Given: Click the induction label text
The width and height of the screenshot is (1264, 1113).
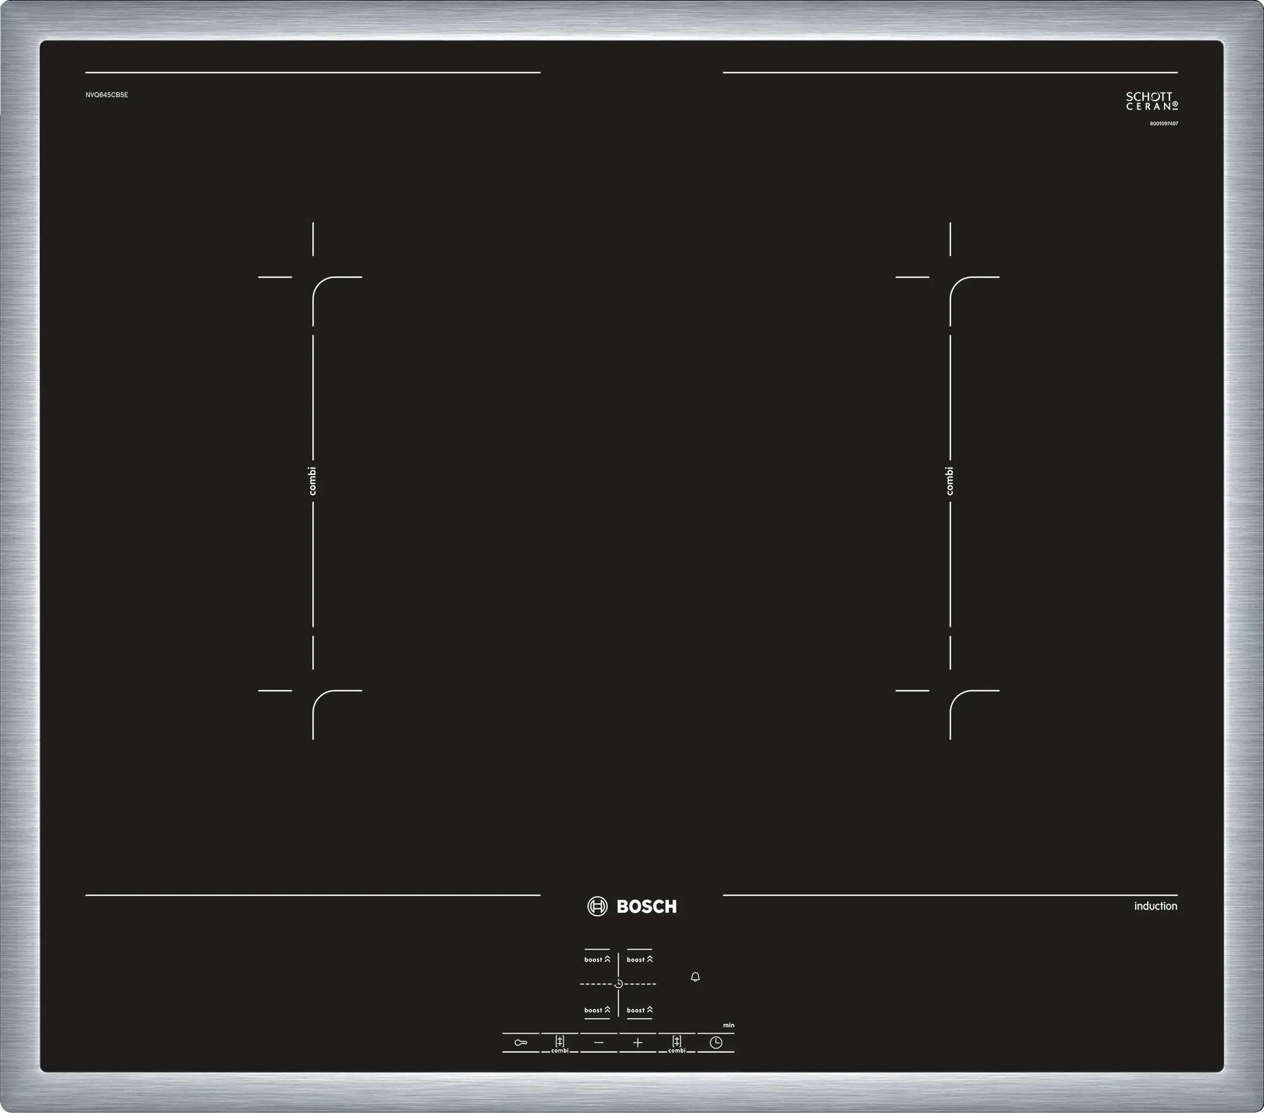Looking at the screenshot, I should 1155,906.
